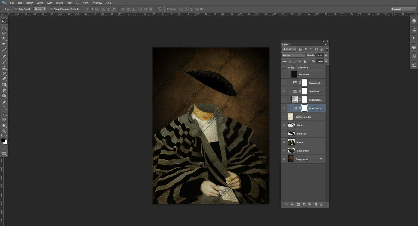Delete layer using trash icon

click(321, 205)
